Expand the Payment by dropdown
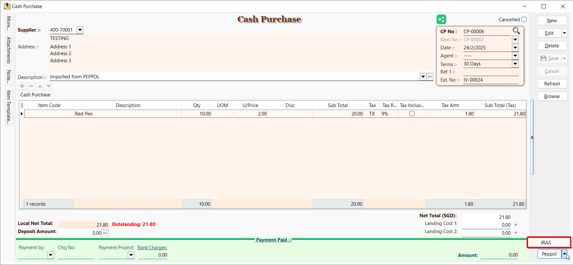This screenshot has width=573, height=265. (50, 255)
